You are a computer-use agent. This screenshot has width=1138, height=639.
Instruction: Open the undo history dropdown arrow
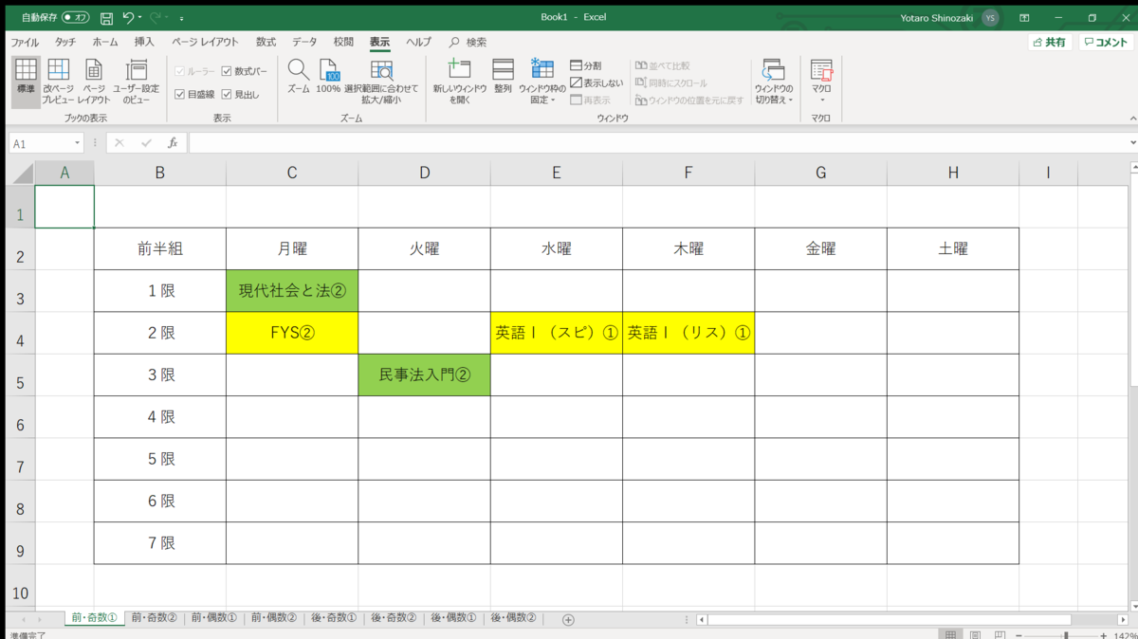pos(140,17)
